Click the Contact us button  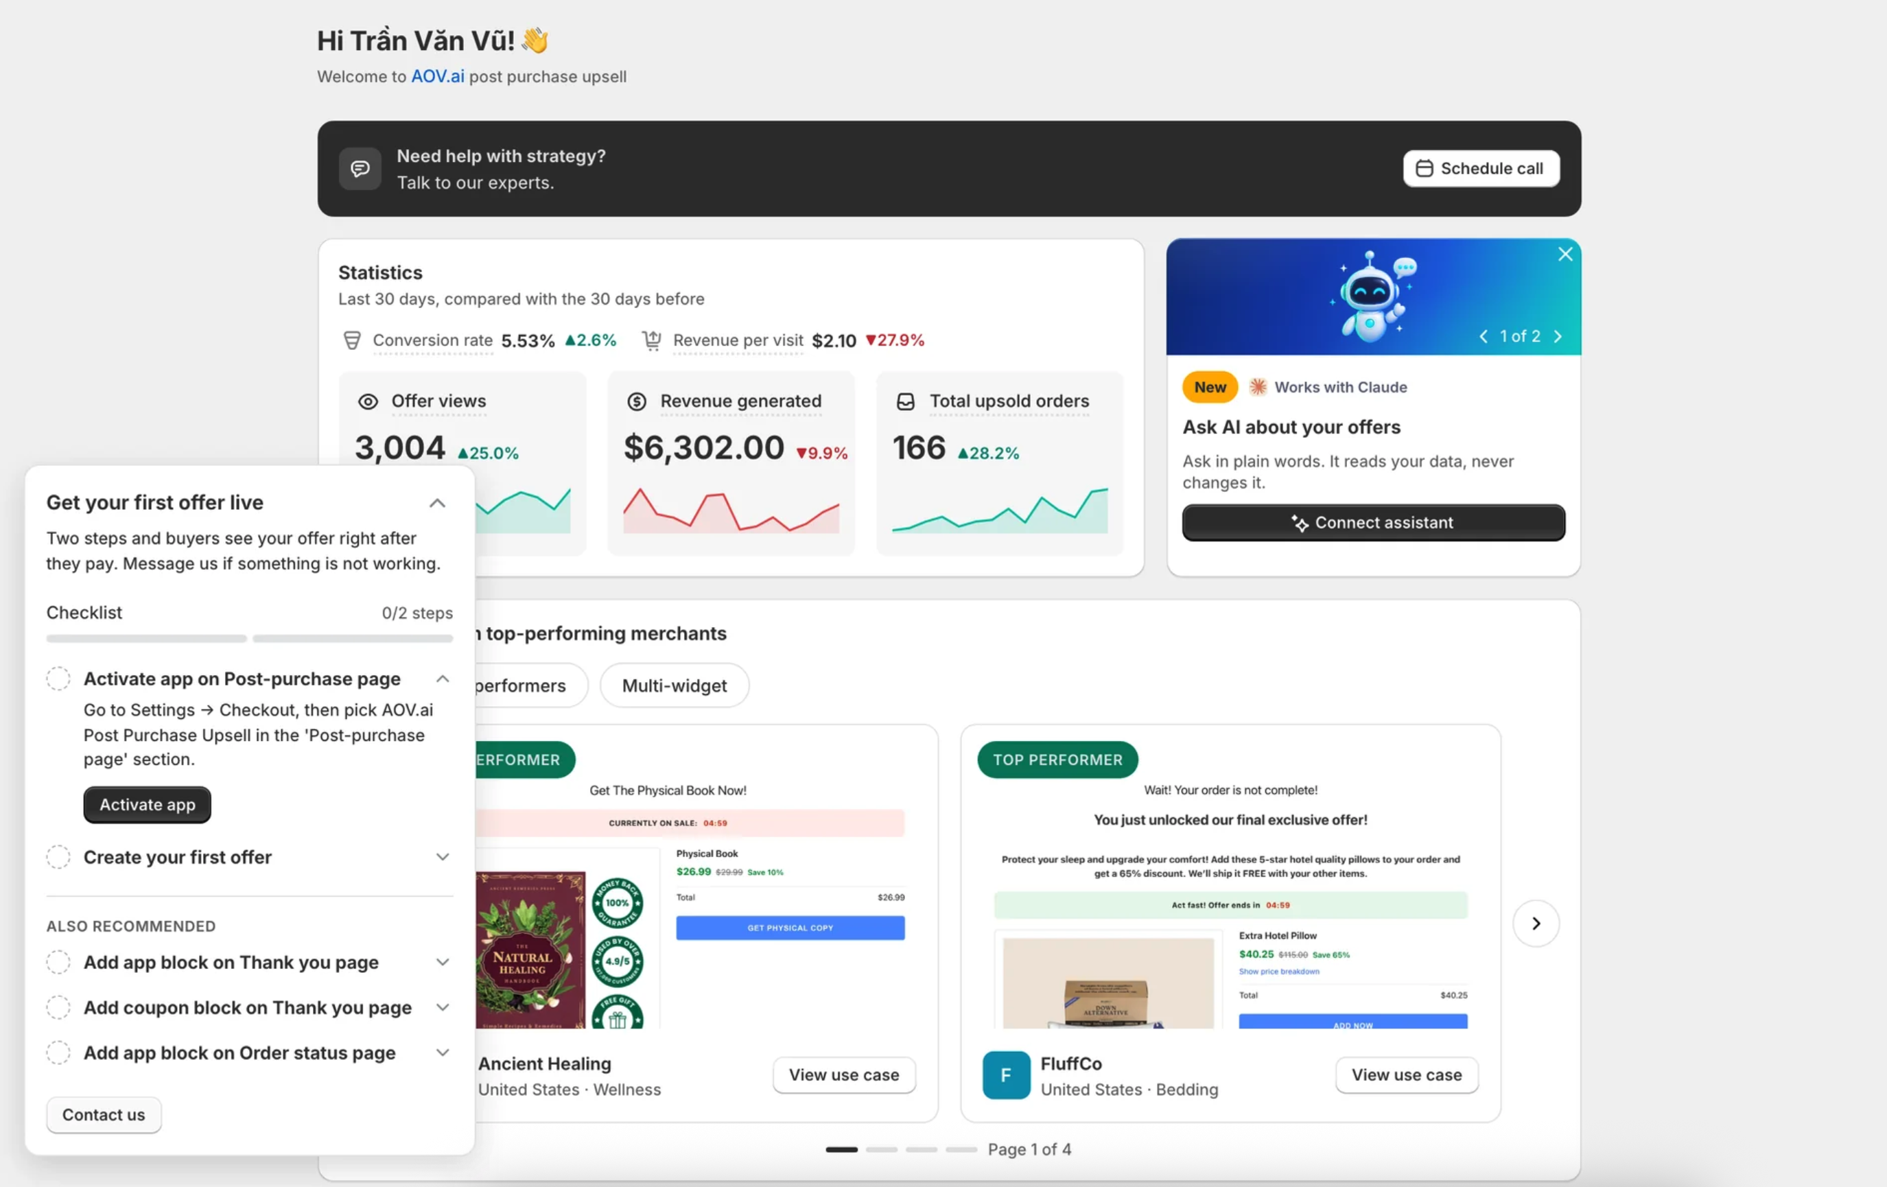click(104, 1115)
